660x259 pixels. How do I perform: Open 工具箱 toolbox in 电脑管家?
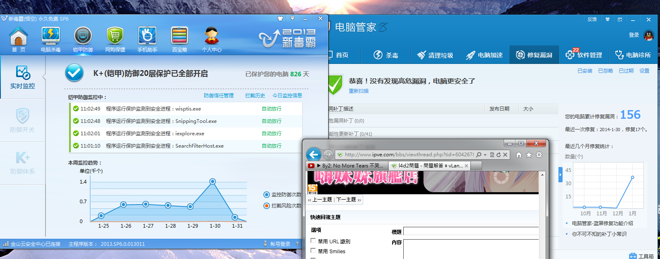[x=641, y=256]
